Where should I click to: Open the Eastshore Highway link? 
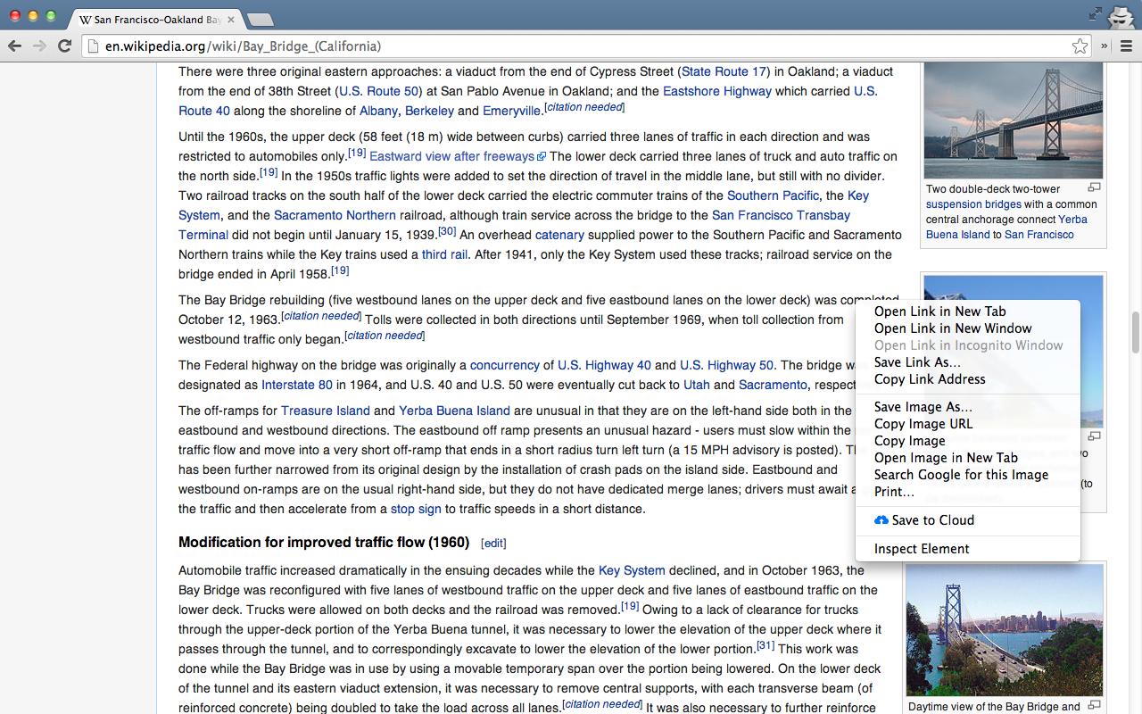[x=717, y=91]
